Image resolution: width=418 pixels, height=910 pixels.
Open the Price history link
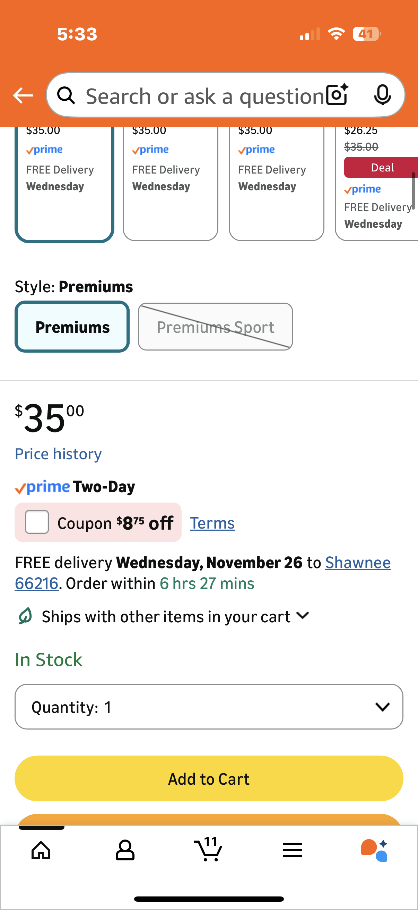58,454
